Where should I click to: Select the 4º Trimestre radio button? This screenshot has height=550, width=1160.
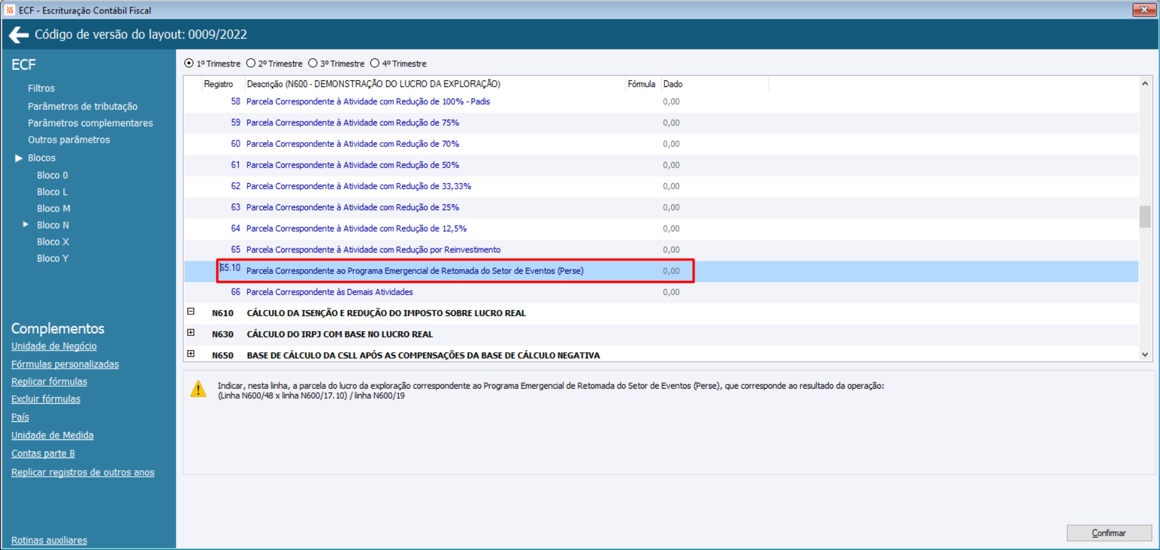point(375,63)
